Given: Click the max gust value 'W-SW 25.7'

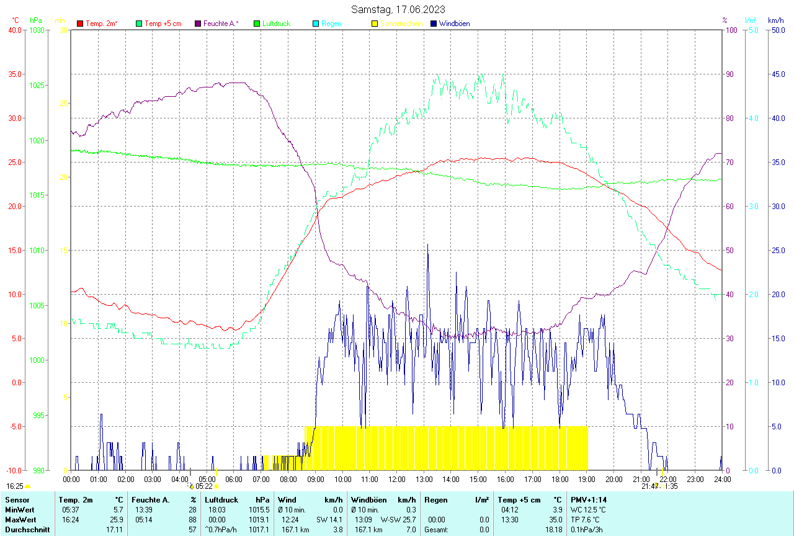Looking at the screenshot, I should pos(399,520).
